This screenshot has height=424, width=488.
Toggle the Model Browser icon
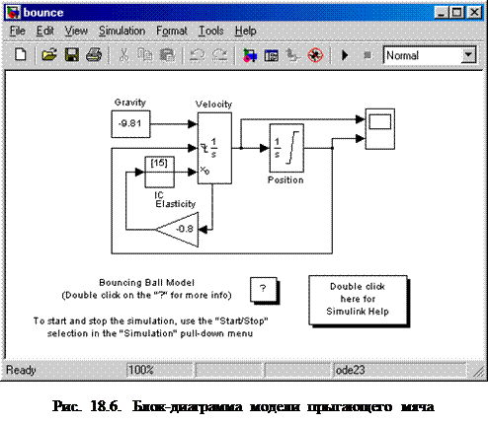pyautogui.click(x=272, y=55)
